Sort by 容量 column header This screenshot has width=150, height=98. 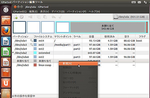[91, 37]
